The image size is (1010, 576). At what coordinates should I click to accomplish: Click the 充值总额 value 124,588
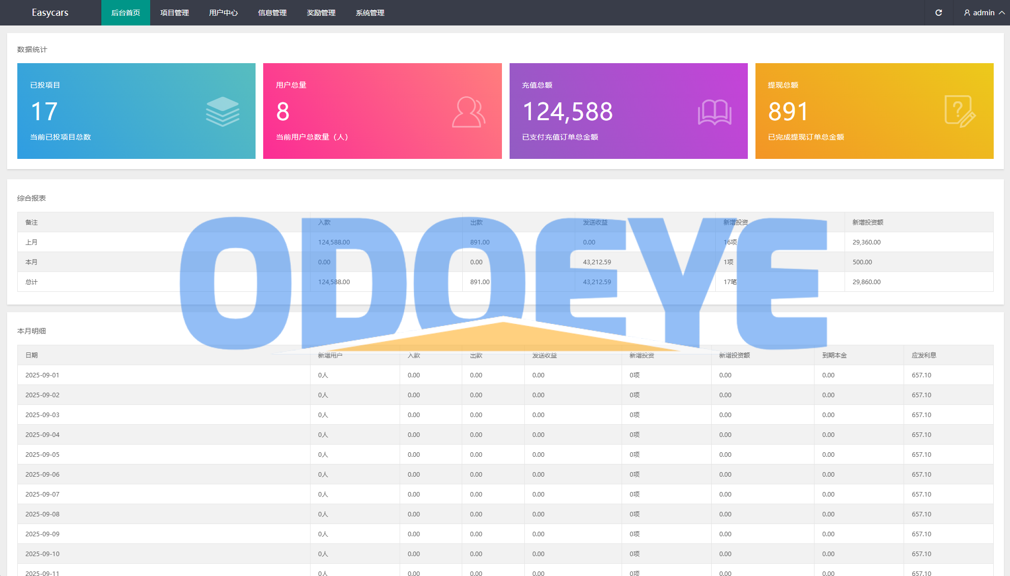coord(567,112)
